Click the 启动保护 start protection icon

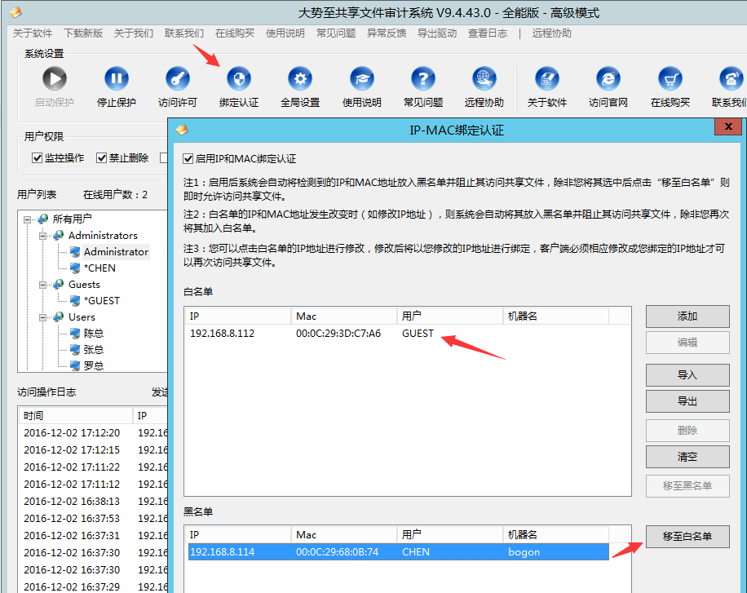55,79
